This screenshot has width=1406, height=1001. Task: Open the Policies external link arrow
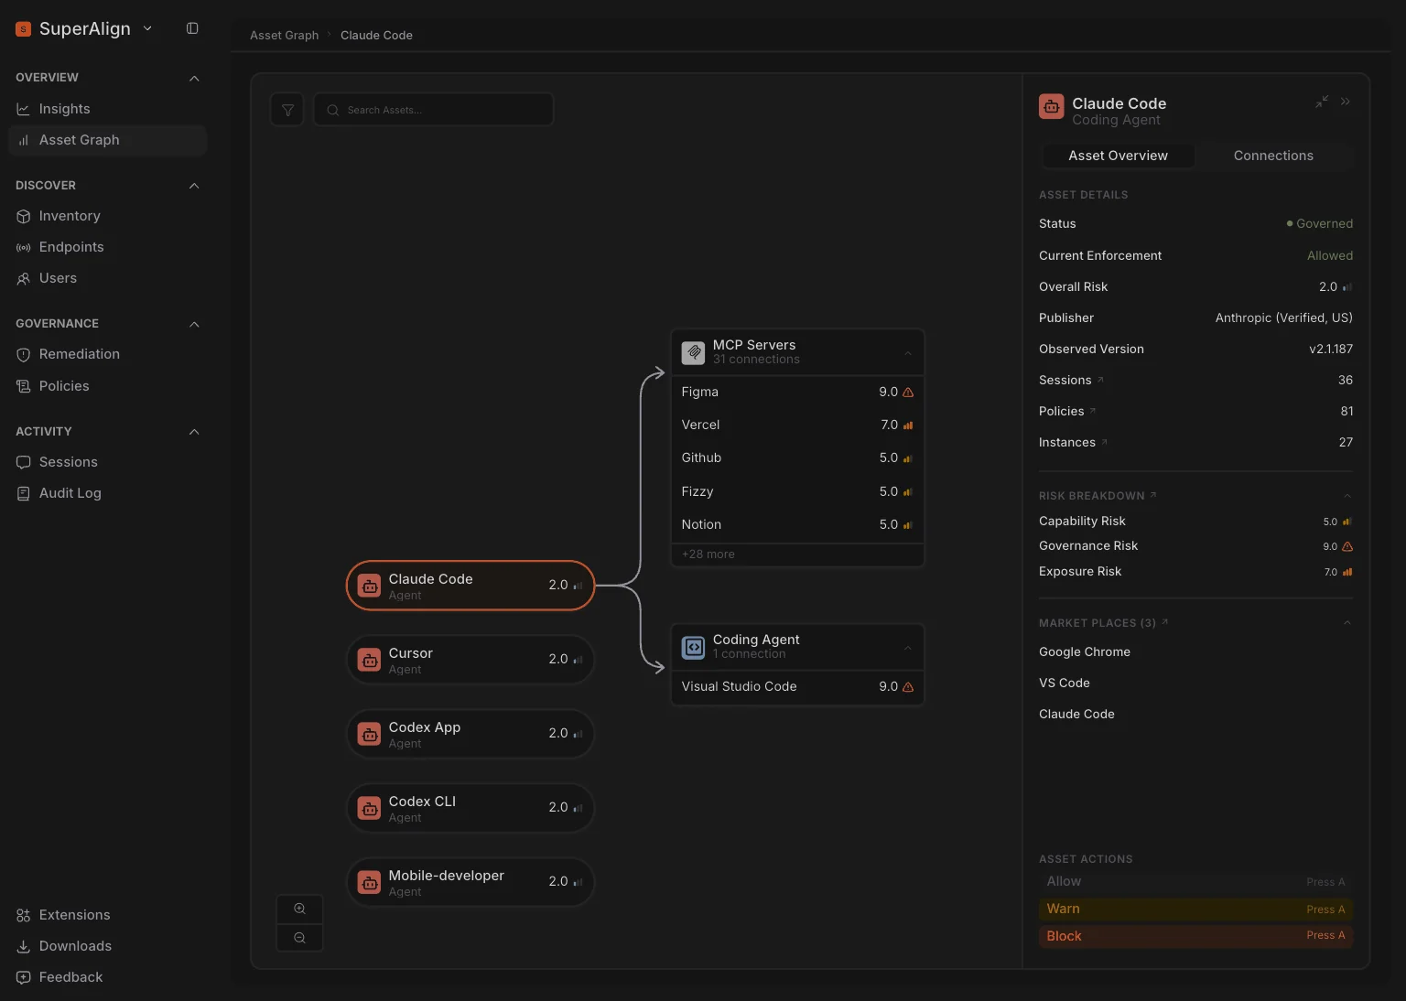[1093, 411]
